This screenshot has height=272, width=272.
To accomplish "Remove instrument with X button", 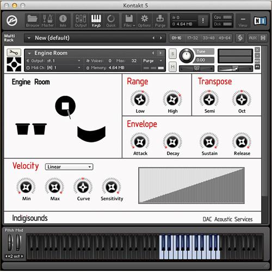I will click(257, 50).
